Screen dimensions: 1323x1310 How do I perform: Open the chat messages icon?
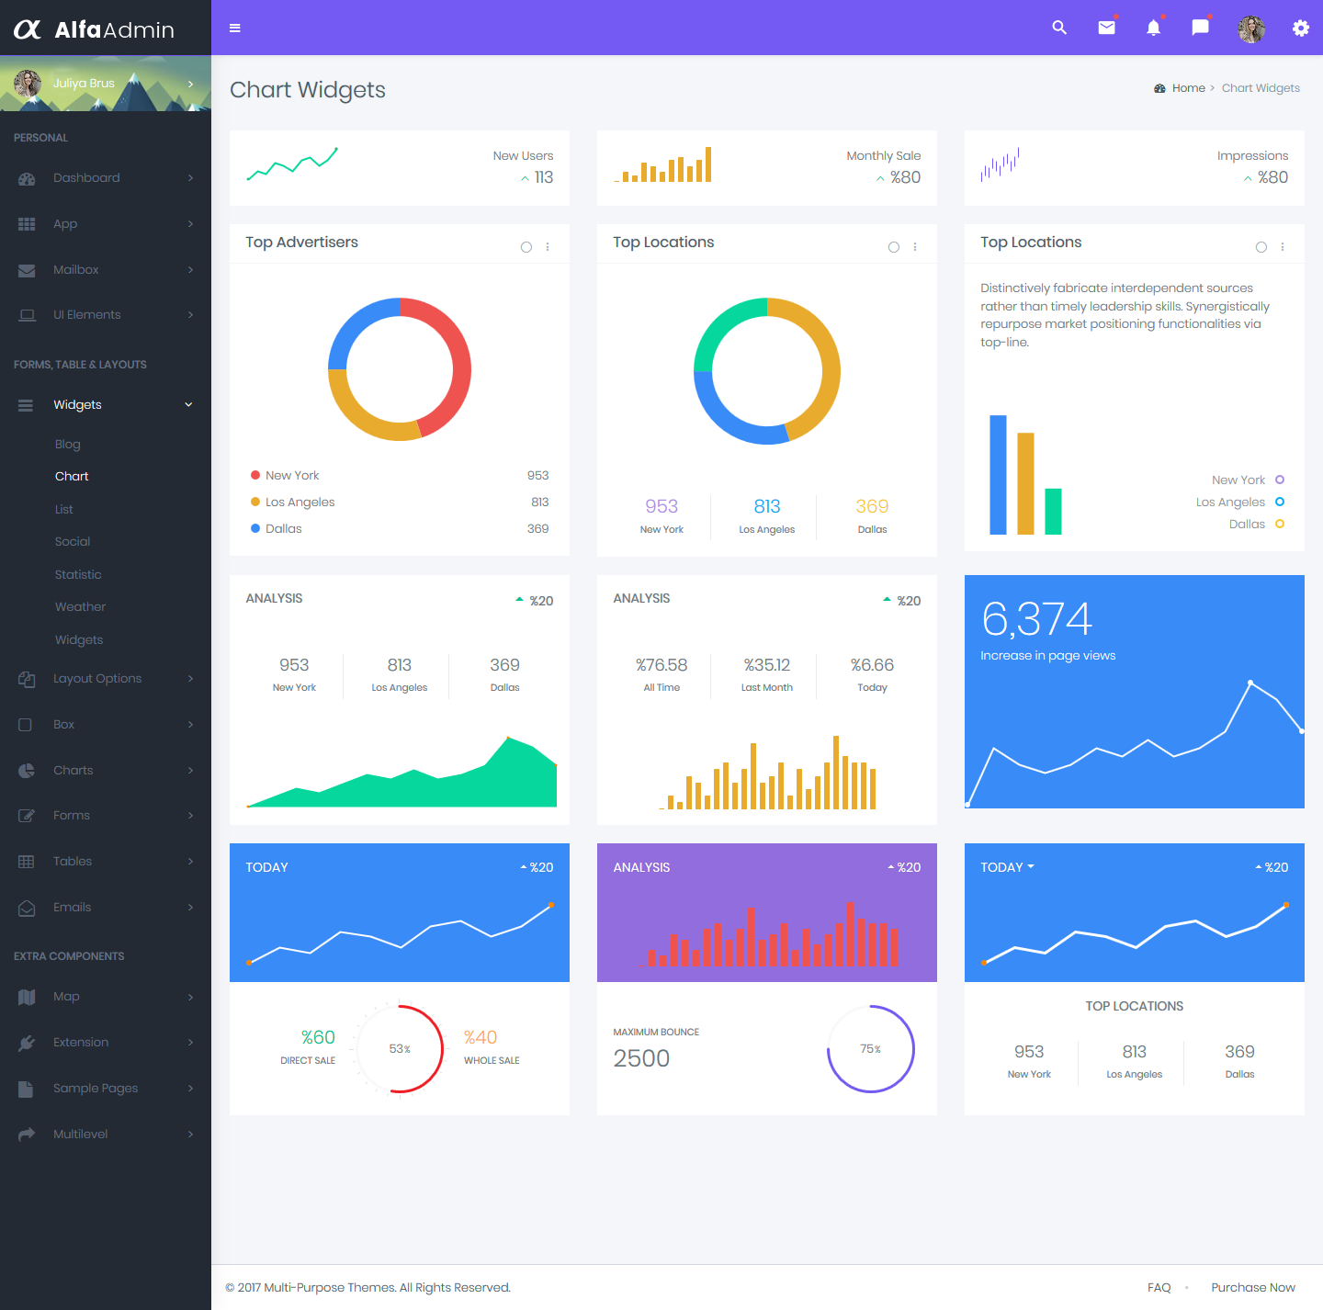[1200, 28]
